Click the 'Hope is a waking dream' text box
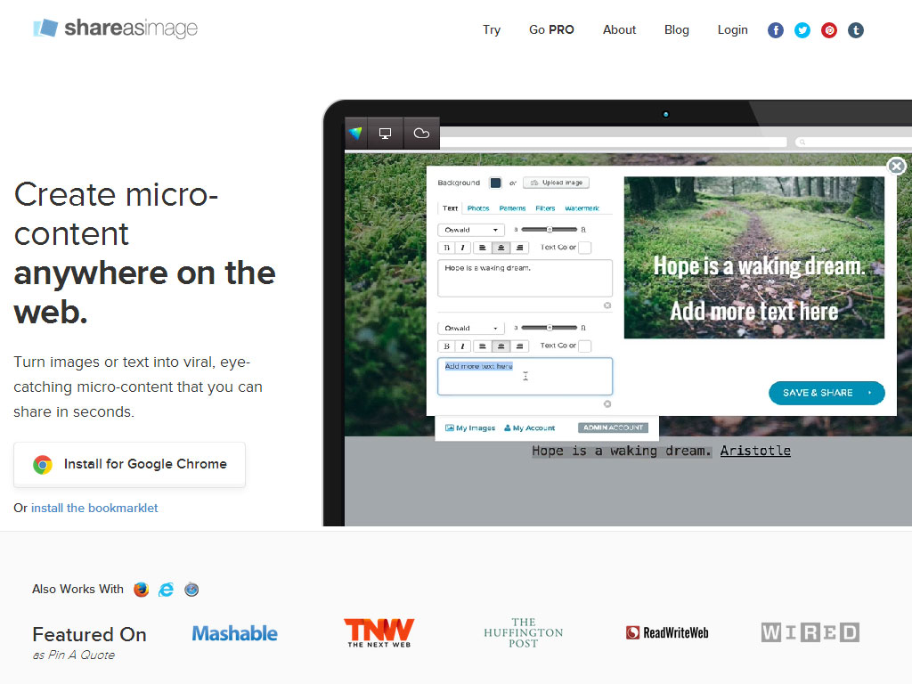 pyautogui.click(x=525, y=278)
